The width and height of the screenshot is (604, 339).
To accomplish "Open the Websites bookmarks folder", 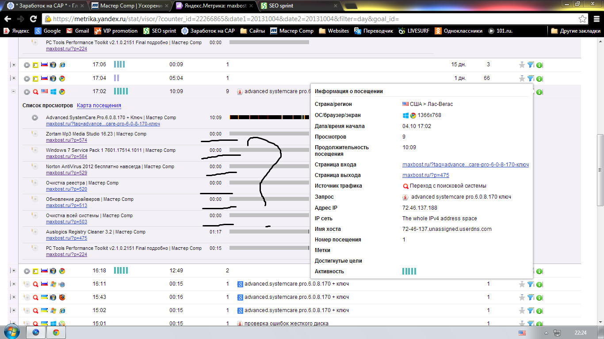I will pyautogui.click(x=334, y=31).
